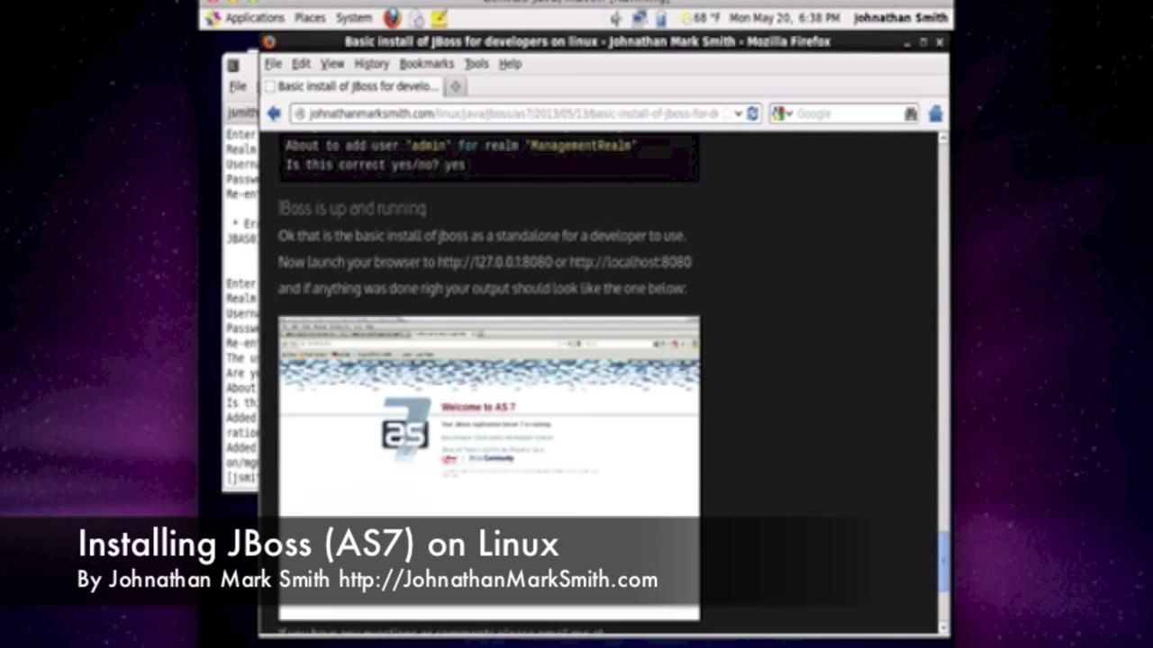Click the volume speaker icon in panel
The image size is (1153, 648).
(617, 18)
